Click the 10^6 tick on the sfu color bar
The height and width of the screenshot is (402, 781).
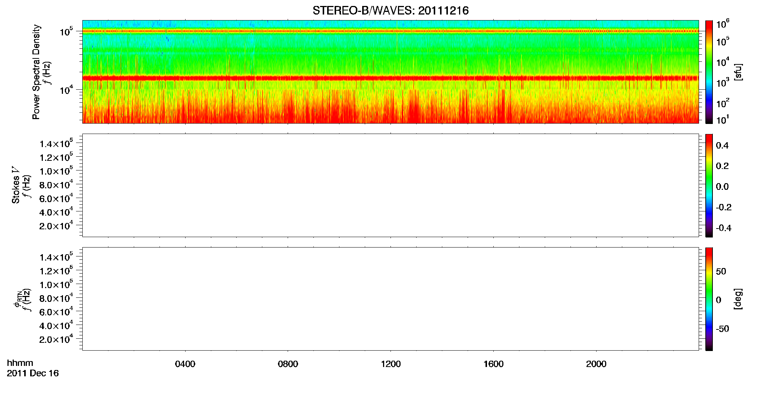722,24
